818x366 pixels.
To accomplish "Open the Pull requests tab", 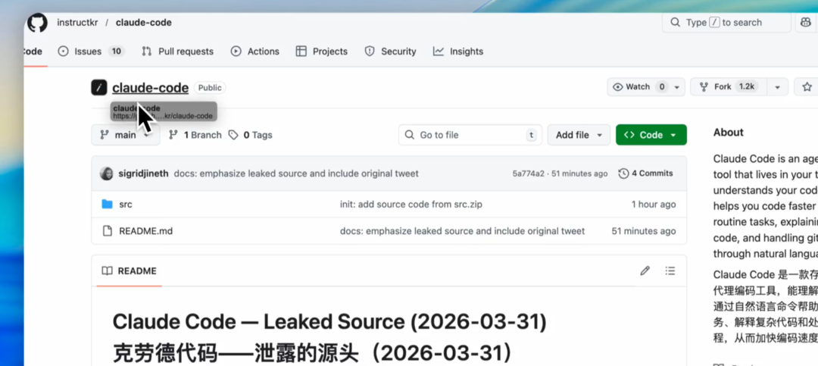I will tap(178, 52).
